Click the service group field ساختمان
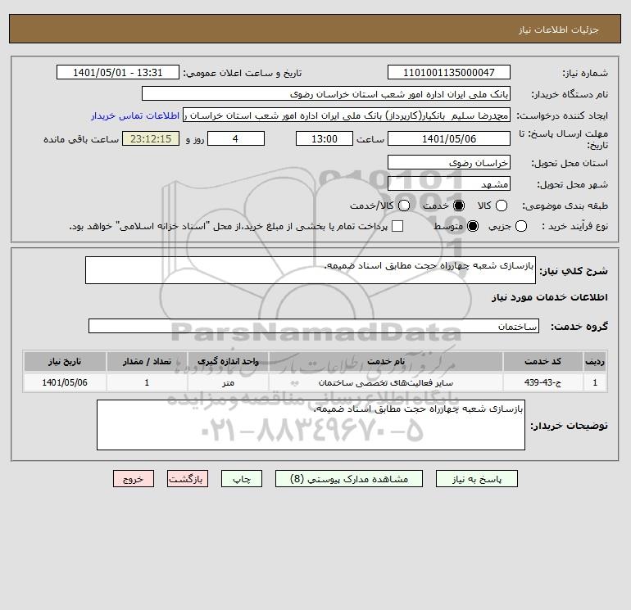The width and height of the screenshot is (631, 610). click(314, 326)
